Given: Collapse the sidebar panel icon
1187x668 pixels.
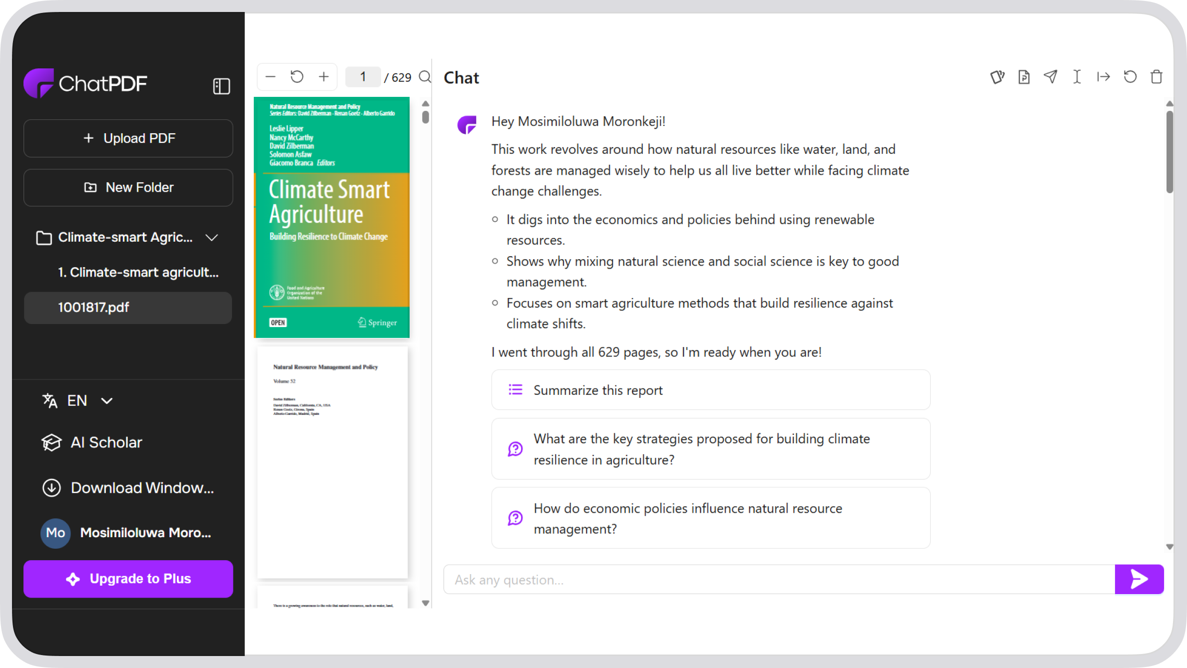Looking at the screenshot, I should [221, 86].
